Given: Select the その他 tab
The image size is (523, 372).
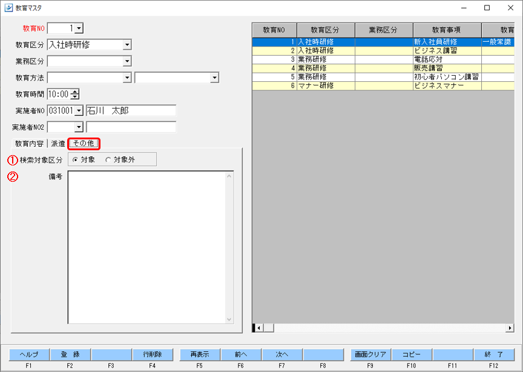Looking at the screenshot, I should (x=84, y=144).
